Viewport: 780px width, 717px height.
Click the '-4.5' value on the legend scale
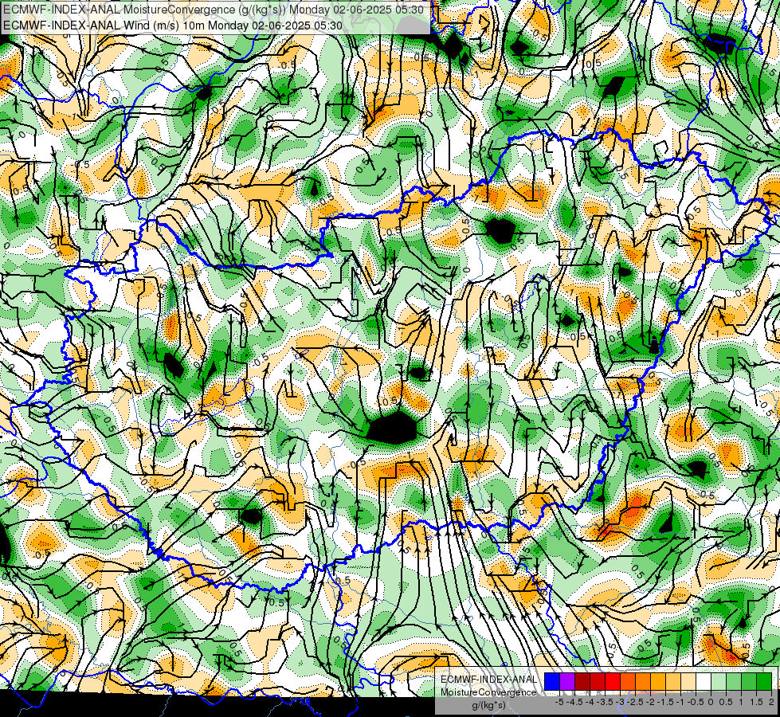pyautogui.click(x=575, y=702)
